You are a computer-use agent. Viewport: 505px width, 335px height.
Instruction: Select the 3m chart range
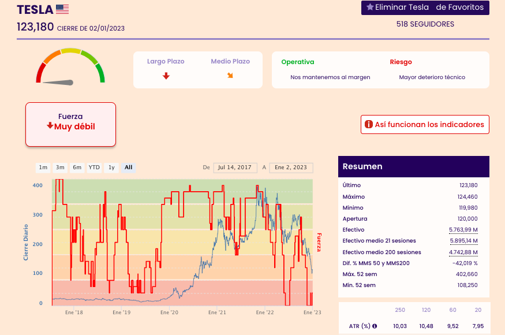click(x=60, y=167)
